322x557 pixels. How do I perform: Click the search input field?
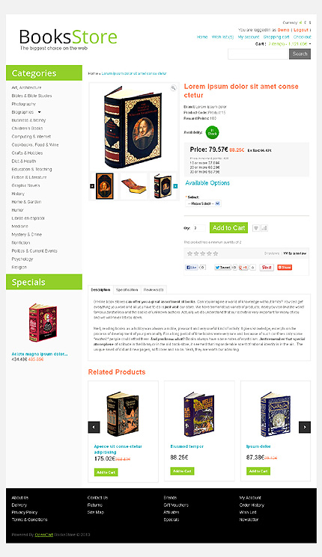coord(258,54)
